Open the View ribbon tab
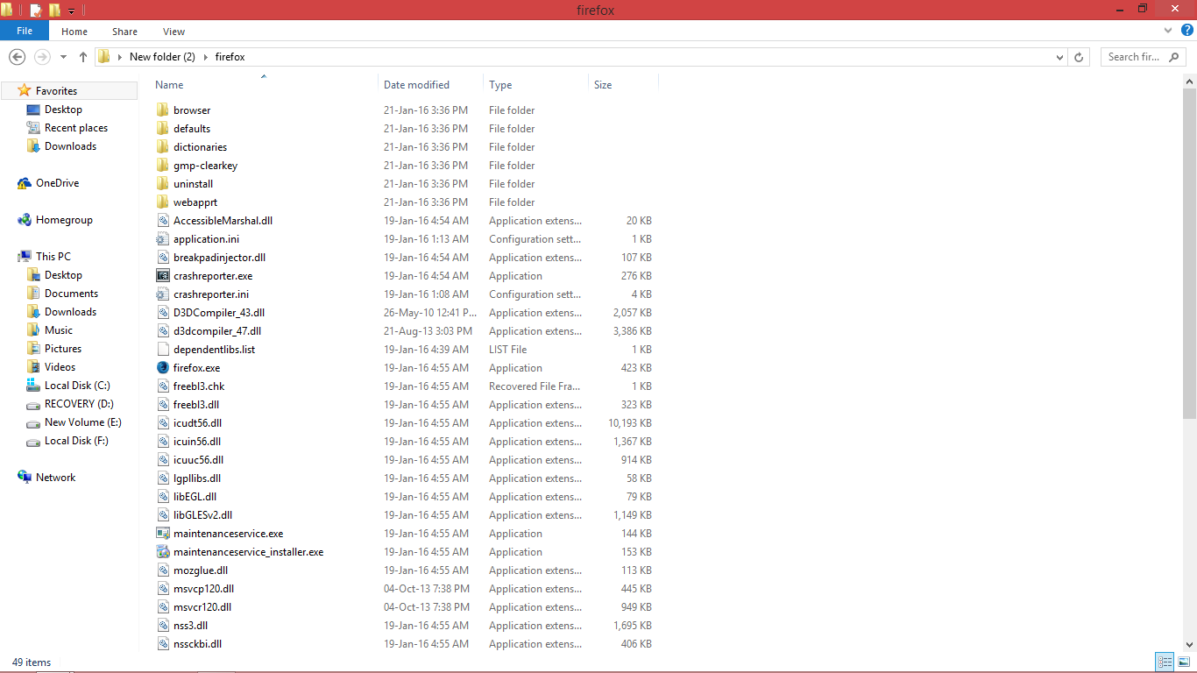The image size is (1197, 673). 174,32
